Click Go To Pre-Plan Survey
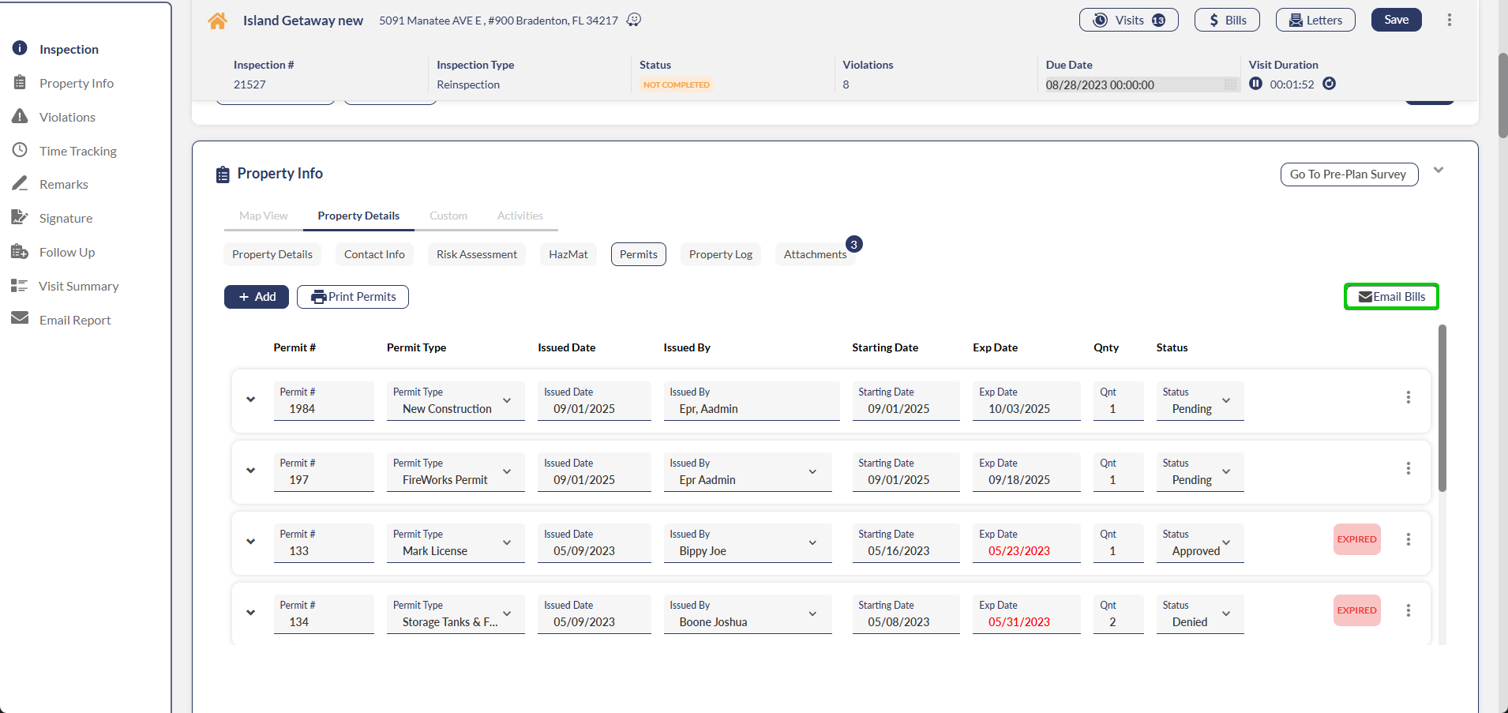This screenshot has width=1508, height=713. pos(1348,174)
